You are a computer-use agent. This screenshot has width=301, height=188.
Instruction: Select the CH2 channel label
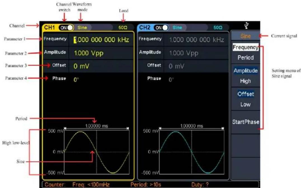145,28
